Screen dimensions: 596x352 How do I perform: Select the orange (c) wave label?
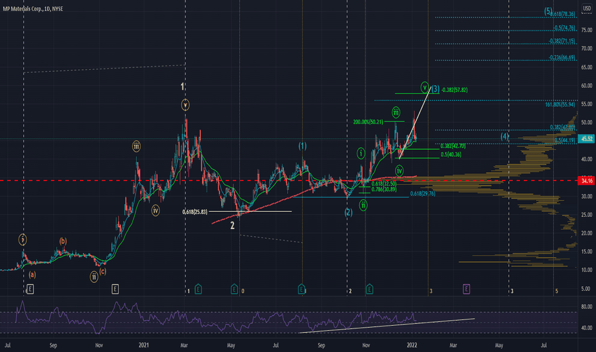(102, 271)
